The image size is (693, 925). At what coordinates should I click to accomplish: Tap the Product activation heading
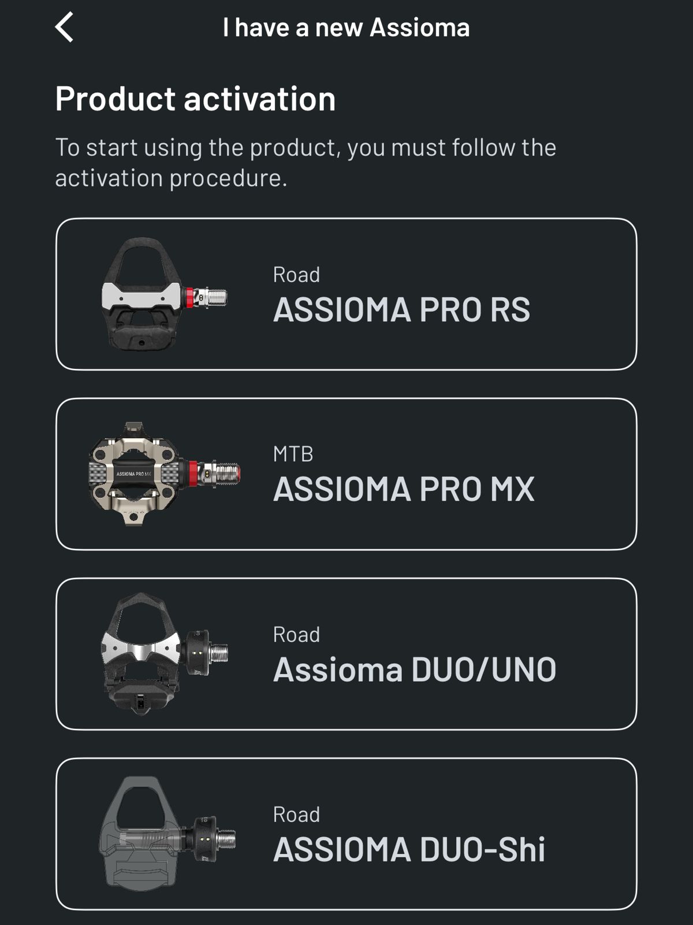coord(195,99)
